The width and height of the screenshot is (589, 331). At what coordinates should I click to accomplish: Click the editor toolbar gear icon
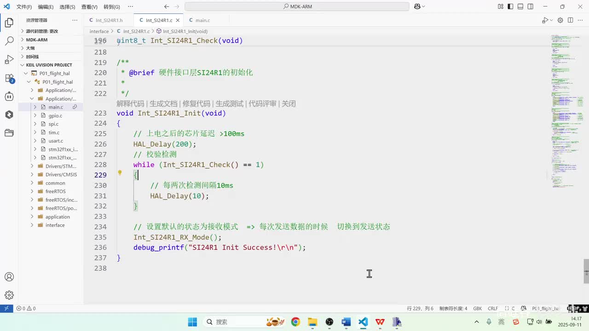point(560,20)
